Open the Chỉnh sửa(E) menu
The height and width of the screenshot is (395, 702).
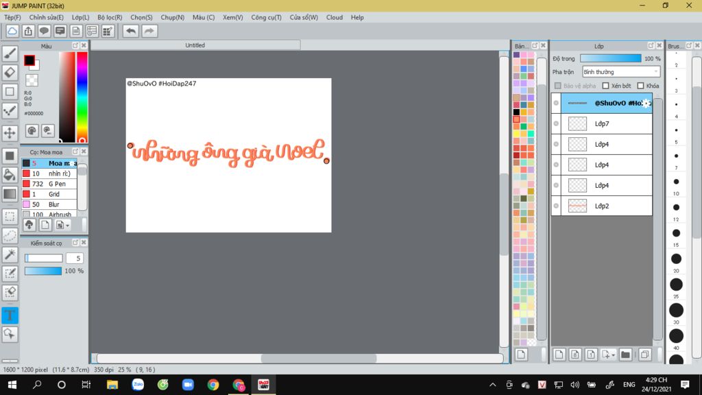[46, 17]
